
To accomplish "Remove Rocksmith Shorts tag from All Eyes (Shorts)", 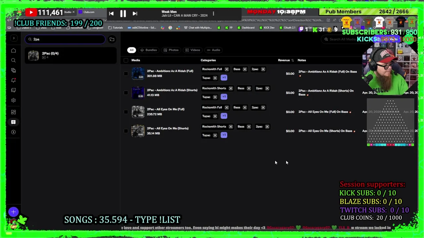I will point(231,127).
